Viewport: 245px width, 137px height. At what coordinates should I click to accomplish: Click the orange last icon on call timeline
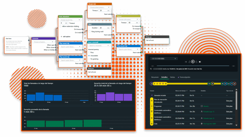235,84
